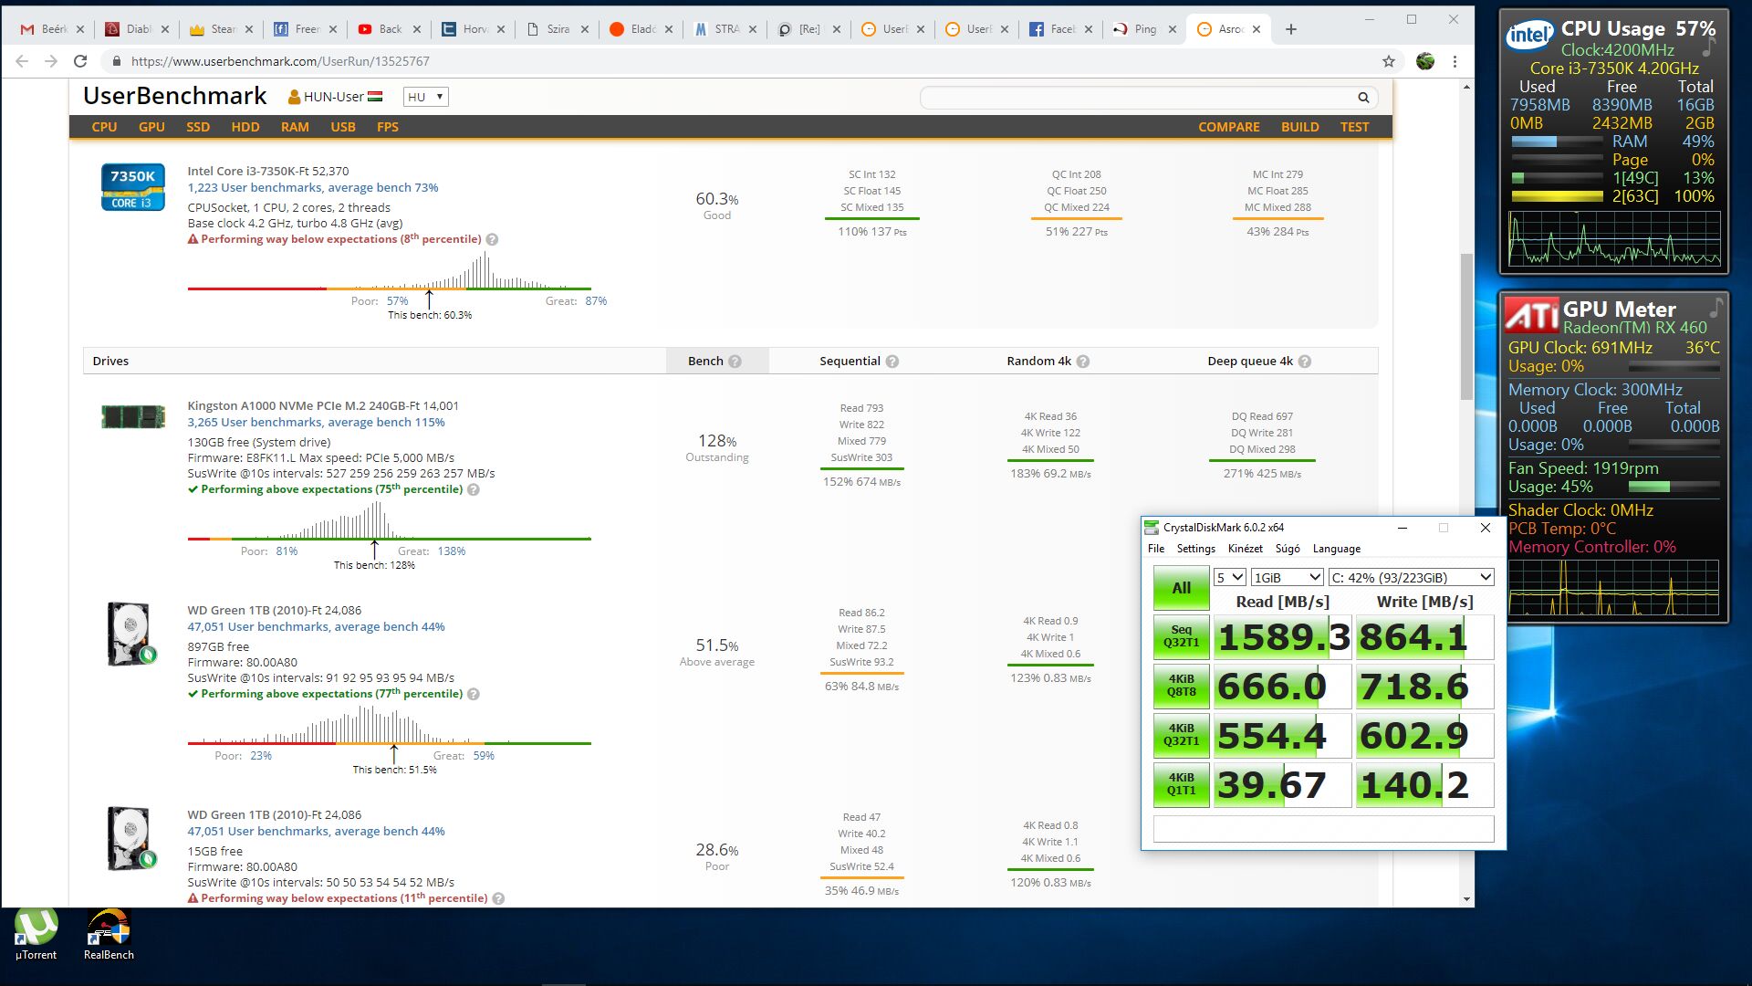Reload the UserBenchmark page

point(80,61)
